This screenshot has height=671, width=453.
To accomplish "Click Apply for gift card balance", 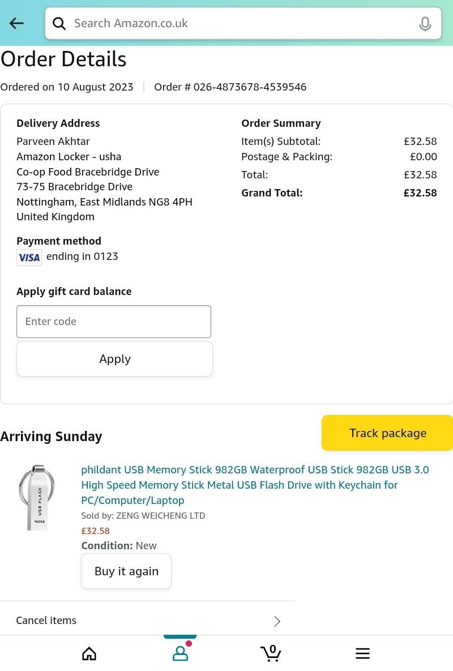I will pos(114,359).
